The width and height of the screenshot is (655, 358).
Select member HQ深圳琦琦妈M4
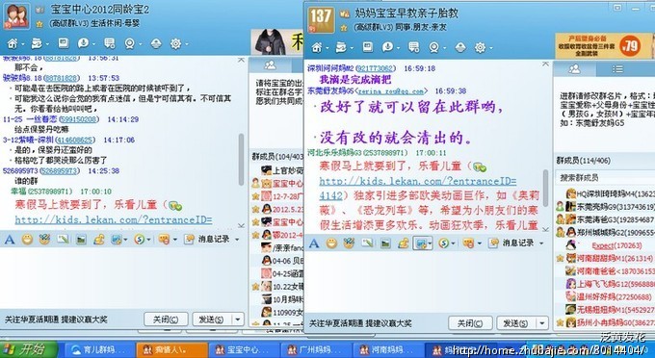click(x=611, y=193)
